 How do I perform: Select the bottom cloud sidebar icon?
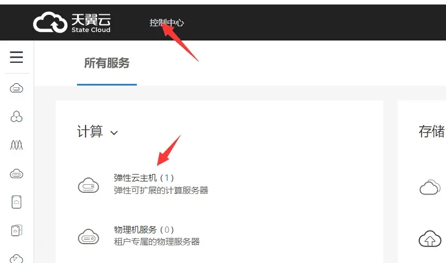[17, 258]
